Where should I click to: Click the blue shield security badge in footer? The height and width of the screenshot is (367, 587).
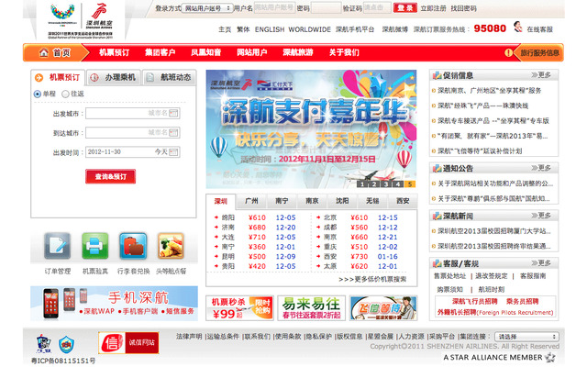66,345
